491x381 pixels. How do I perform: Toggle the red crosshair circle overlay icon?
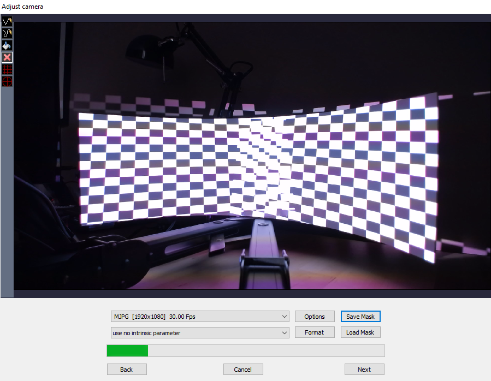(7, 81)
